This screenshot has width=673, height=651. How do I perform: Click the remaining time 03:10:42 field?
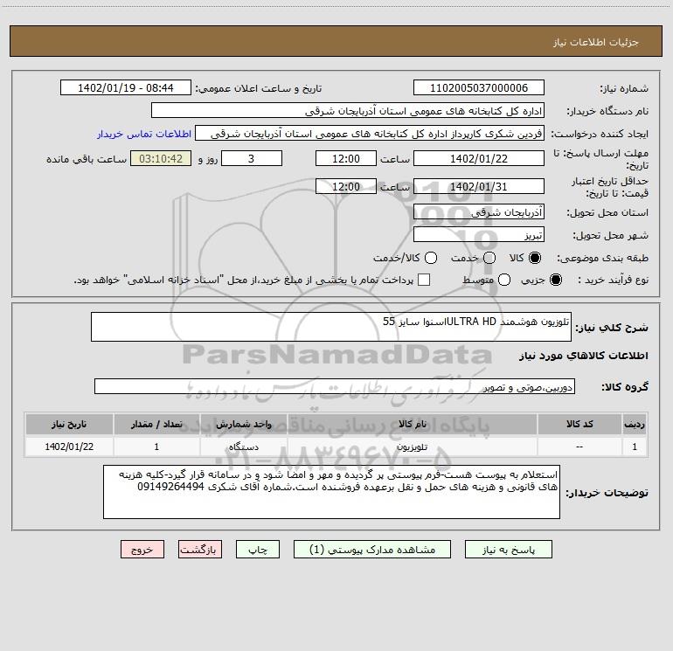pos(161,158)
